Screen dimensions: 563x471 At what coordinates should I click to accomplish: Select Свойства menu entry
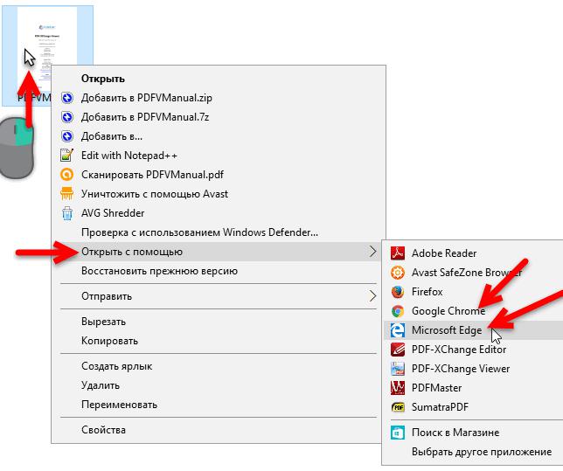[103, 430]
